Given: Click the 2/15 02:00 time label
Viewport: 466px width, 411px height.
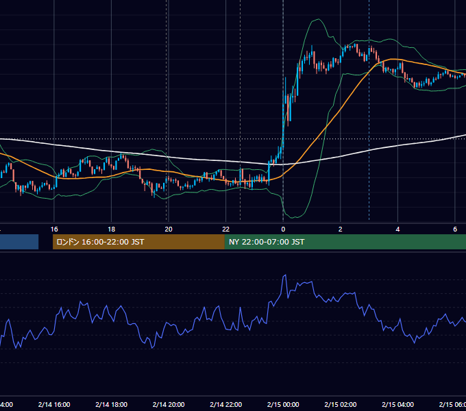Looking at the screenshot, I should [x=341, y=404].
